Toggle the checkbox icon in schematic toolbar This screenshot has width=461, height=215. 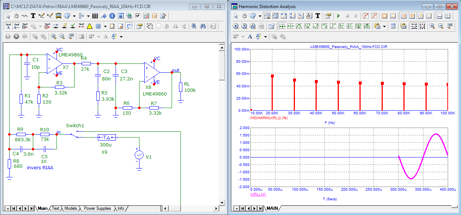(x=138, y=16)
